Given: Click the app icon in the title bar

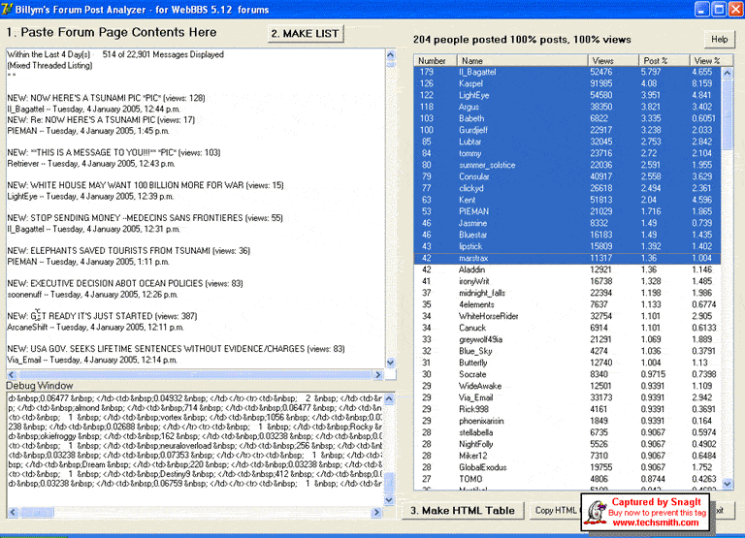Looking at the screenshot, I should pos(7,9).
